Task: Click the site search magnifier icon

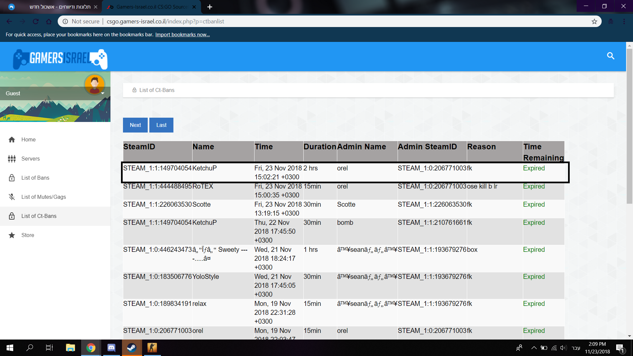Action: [611, 56]
